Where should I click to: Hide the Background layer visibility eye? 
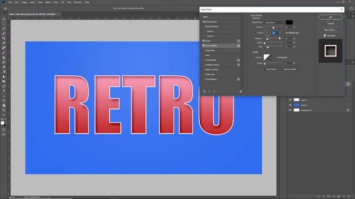[x=290, y=110]
